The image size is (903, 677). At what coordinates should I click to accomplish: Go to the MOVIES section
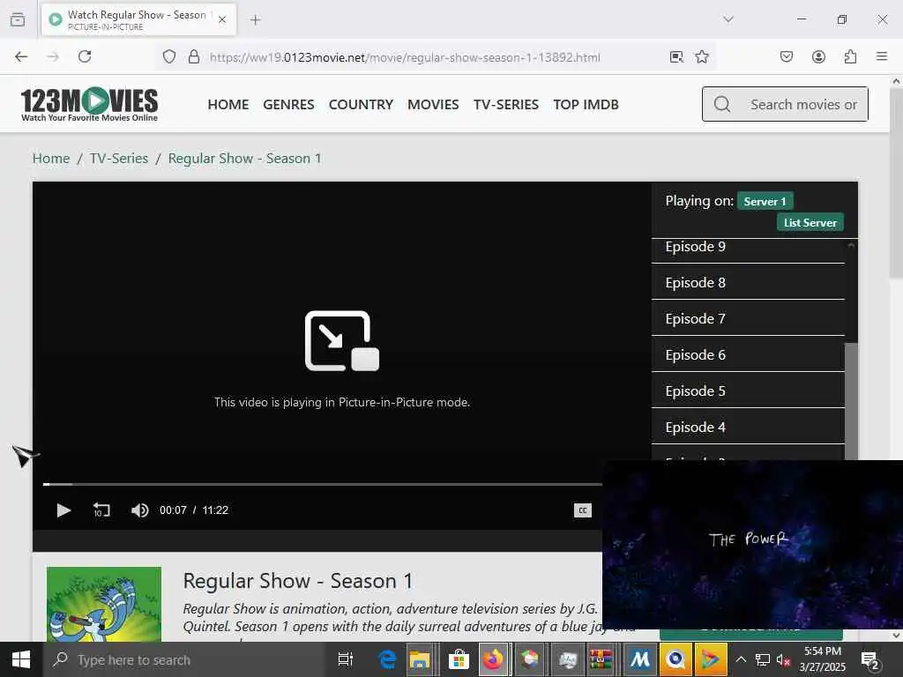(433, 105)
